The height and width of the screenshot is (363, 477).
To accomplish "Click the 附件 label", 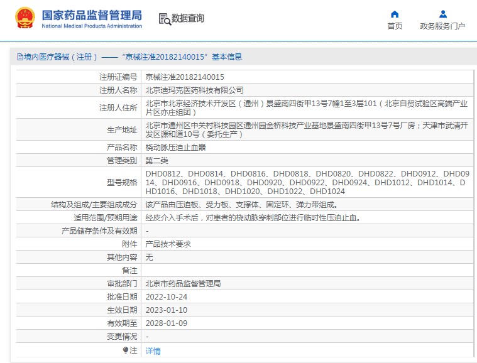I will [129, 244].
